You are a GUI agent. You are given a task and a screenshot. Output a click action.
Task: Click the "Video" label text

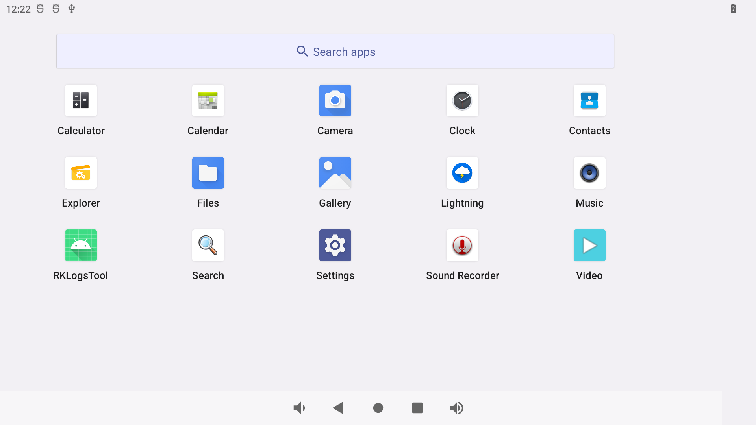(589, 275)
